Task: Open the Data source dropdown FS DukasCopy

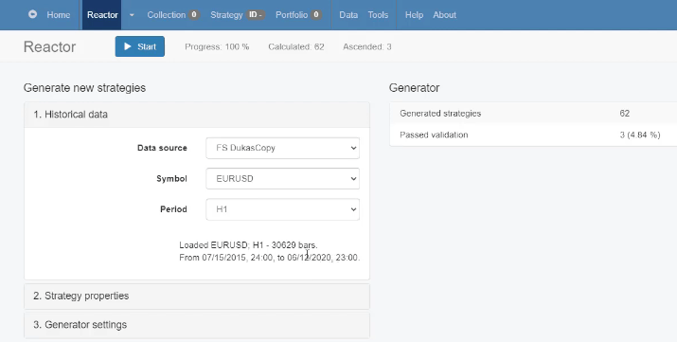Action: pyautogui.click(x=282, y=148)
